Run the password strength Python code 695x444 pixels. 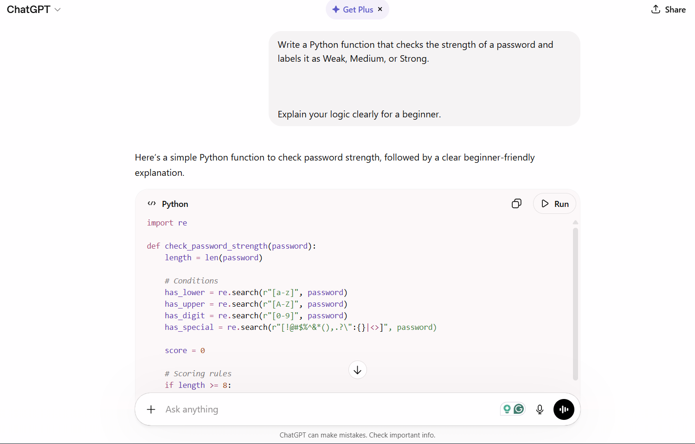[554, 203]
